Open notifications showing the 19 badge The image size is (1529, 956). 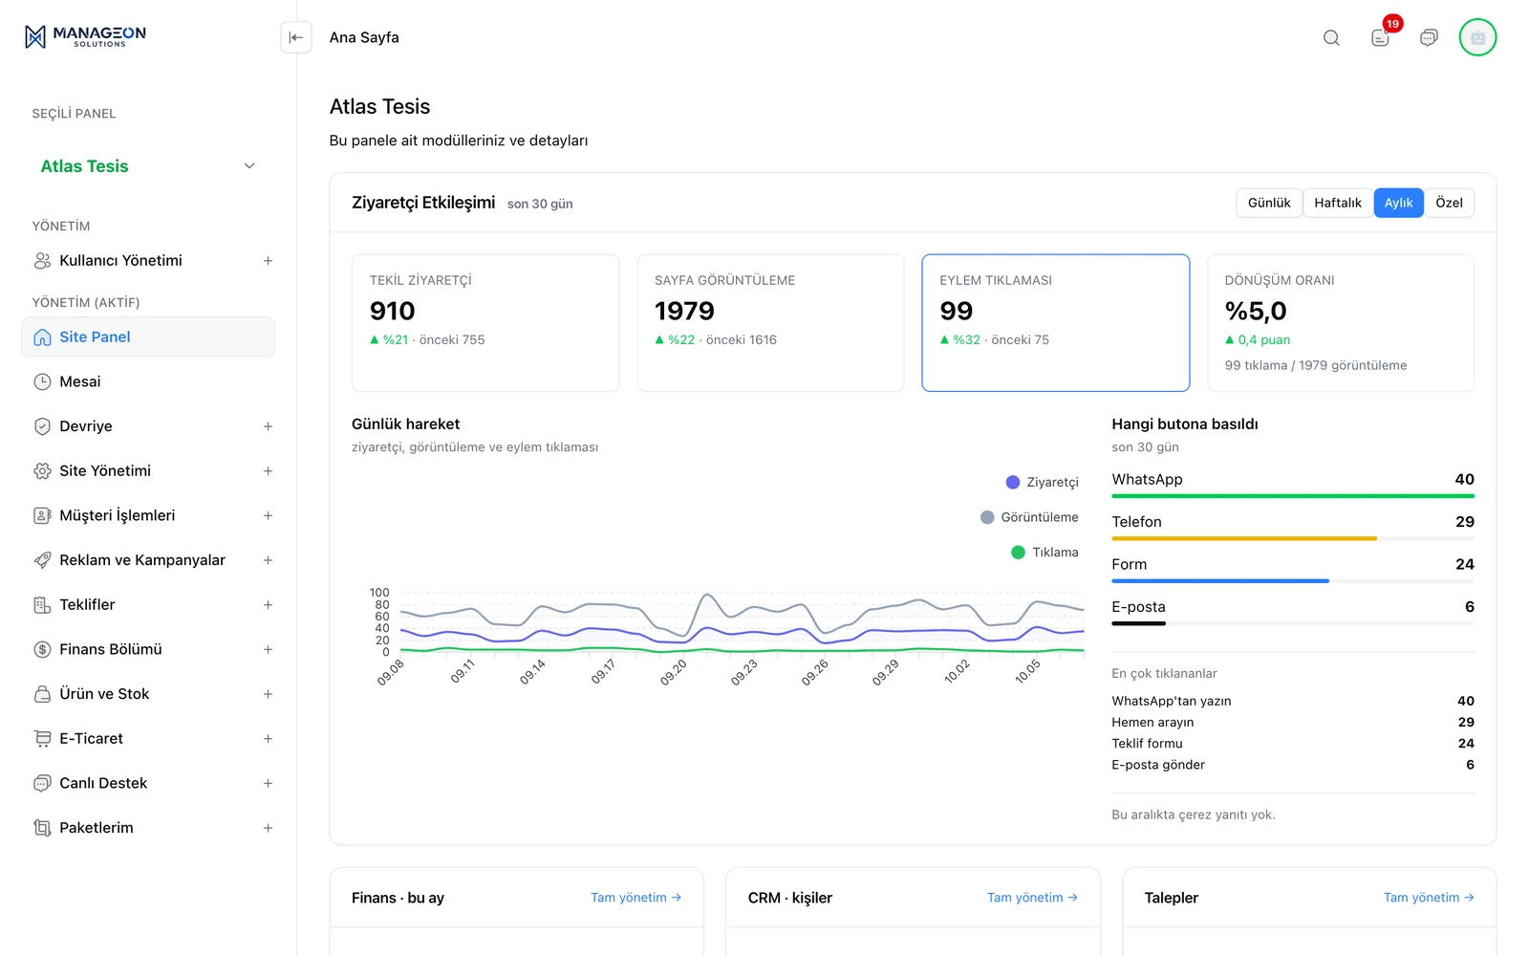pyautogui.click(x=1381, y=37)
